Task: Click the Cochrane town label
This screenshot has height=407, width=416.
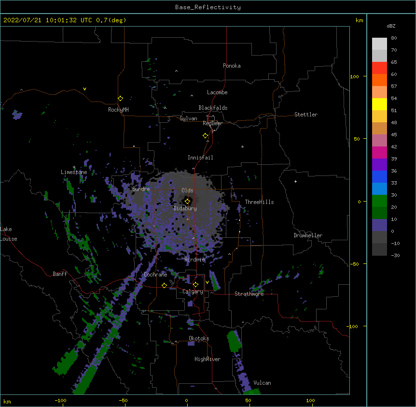Action: point(155,275)
